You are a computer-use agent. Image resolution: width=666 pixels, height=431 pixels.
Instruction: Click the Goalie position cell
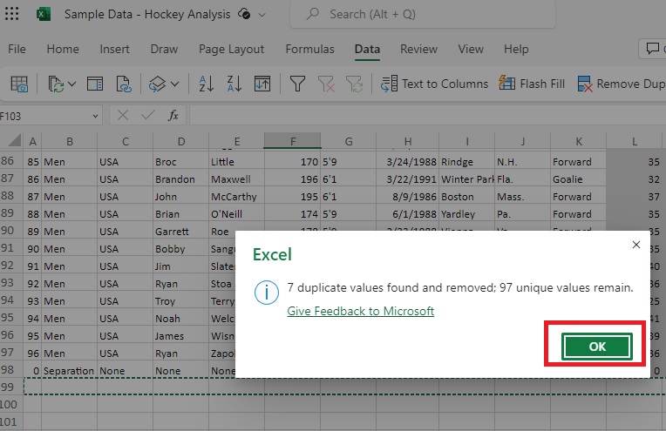tap(579, 179)
